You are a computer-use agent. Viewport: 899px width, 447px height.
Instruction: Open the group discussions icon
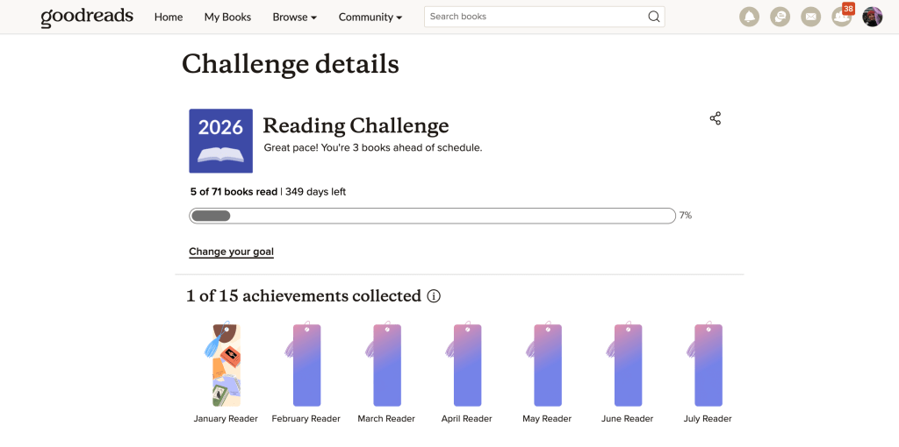(780, 17)
